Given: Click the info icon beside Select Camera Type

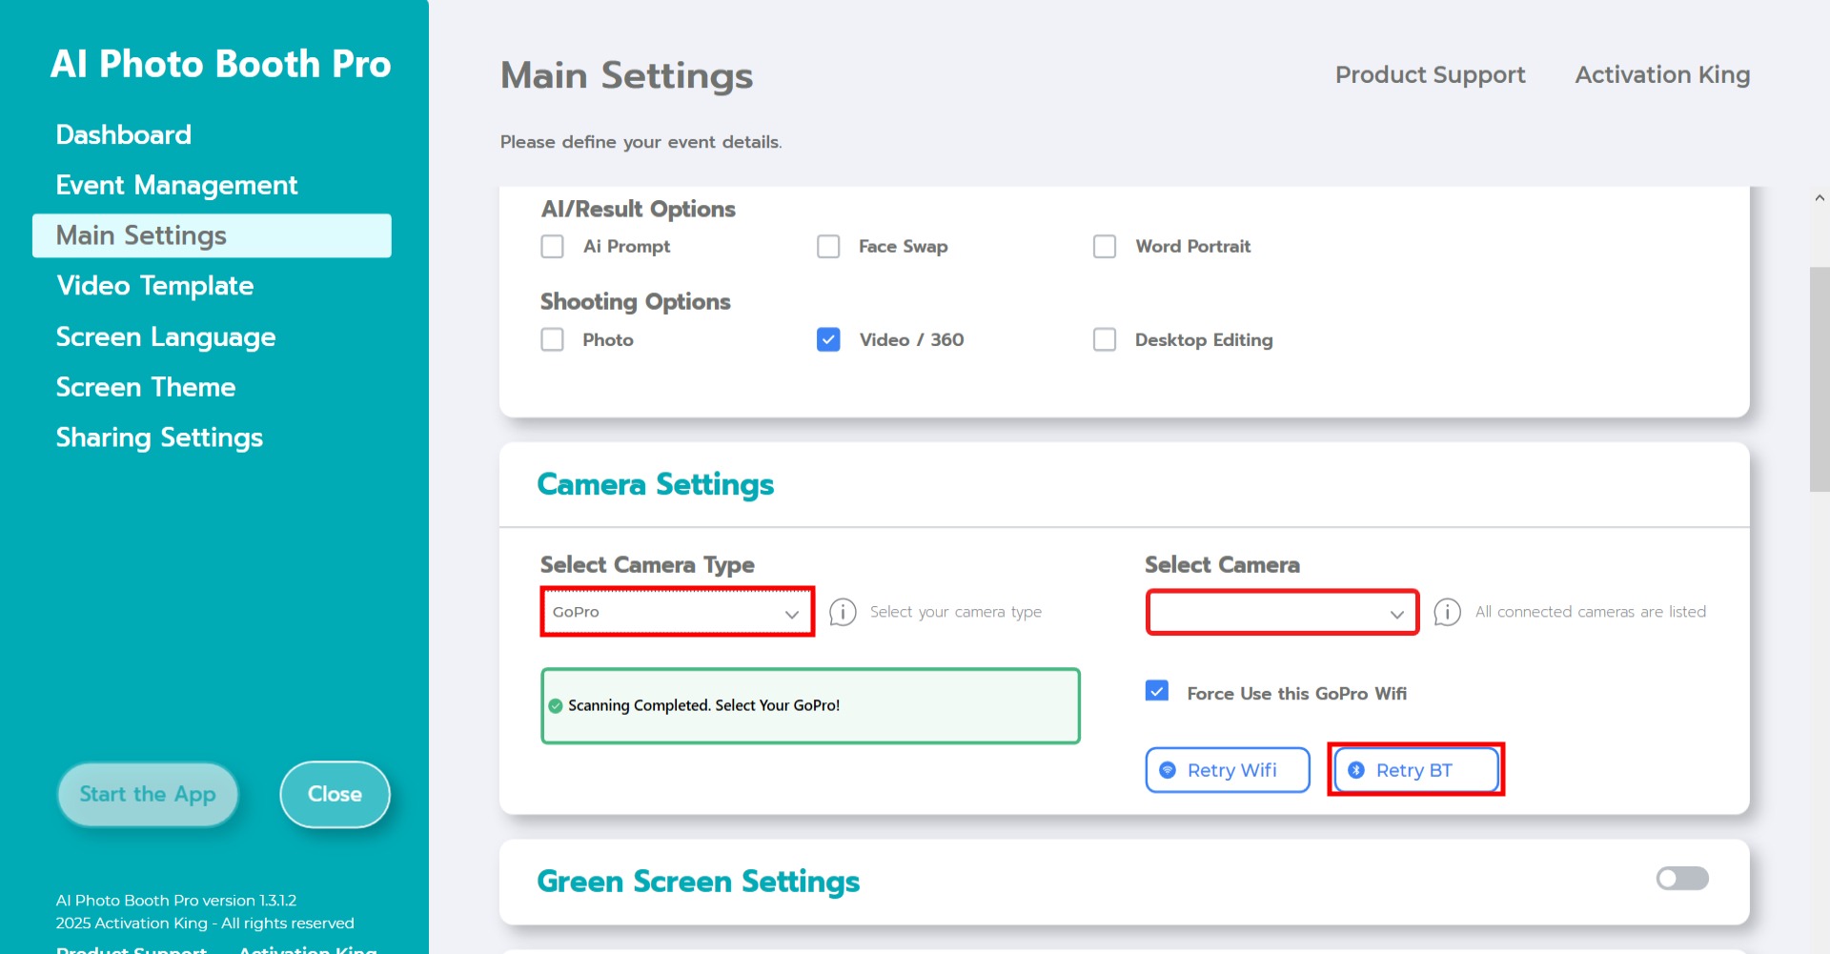Looking at the screenshot, I should 843,612.
